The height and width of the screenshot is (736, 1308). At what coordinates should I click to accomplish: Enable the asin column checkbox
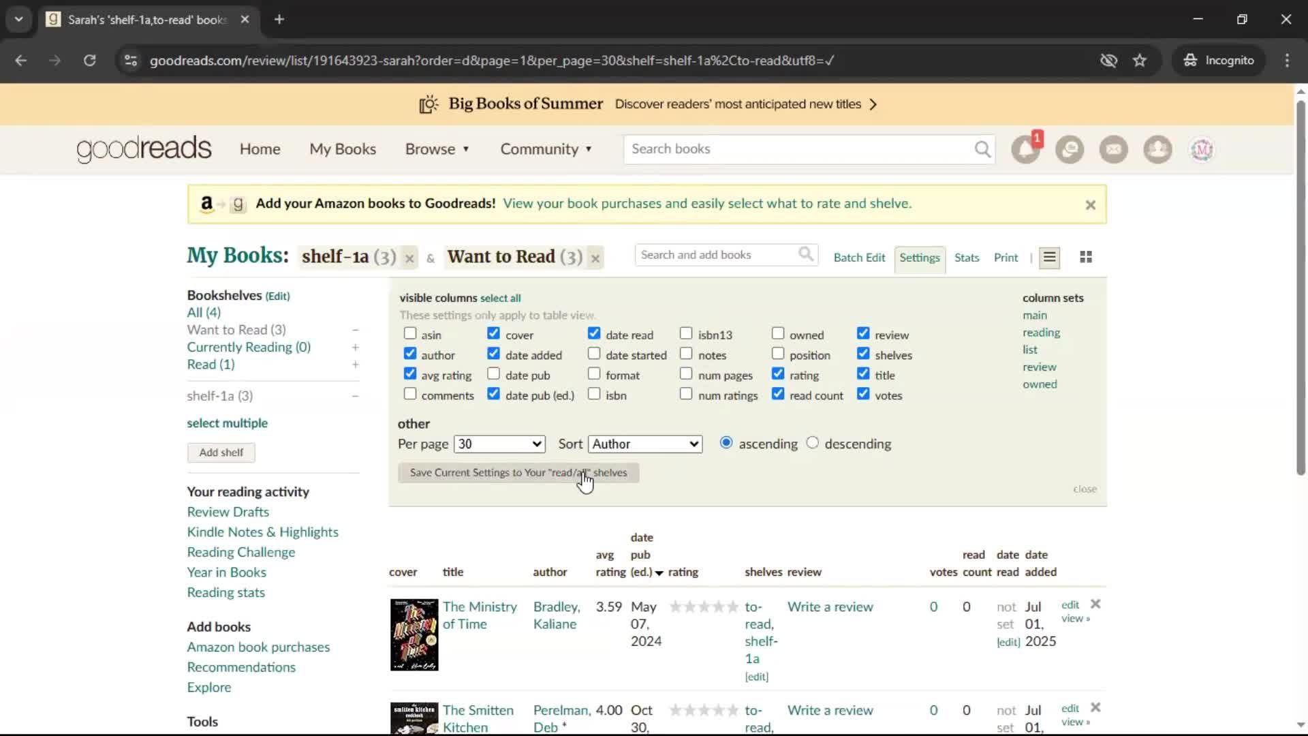410,334
